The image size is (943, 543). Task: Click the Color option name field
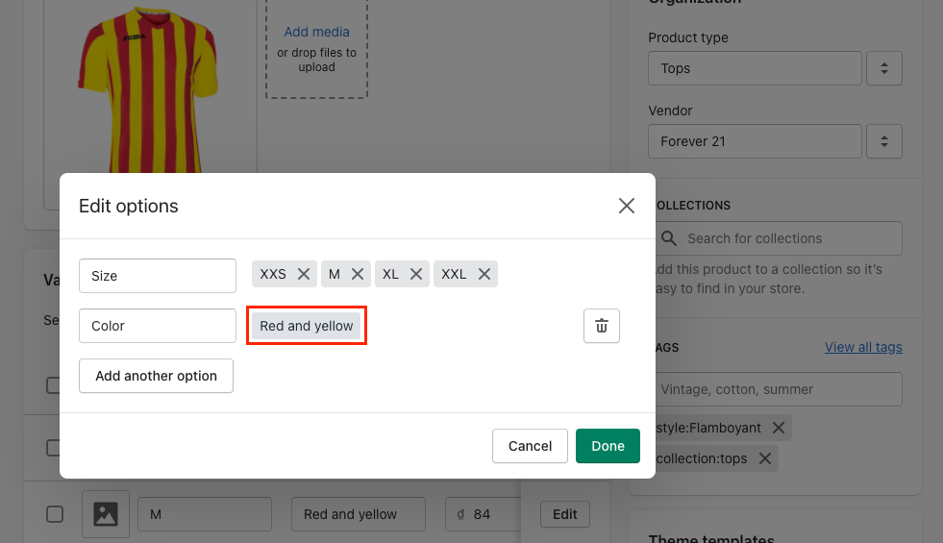click(x=158, y=326)
